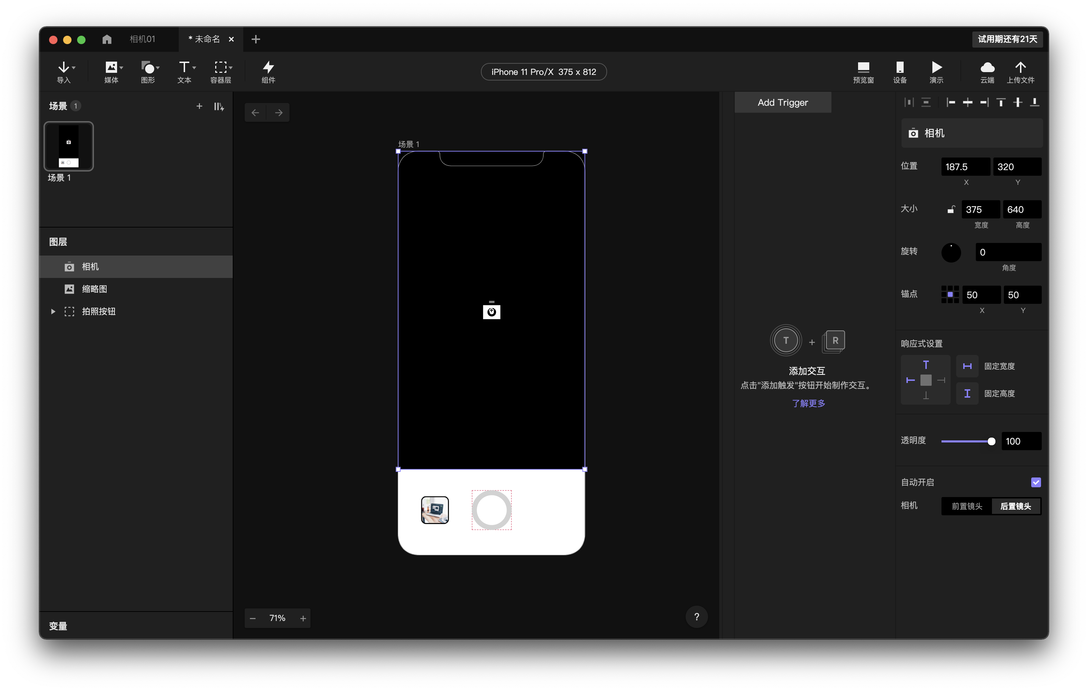Switch to the 相机01 tab

[142, 39]
